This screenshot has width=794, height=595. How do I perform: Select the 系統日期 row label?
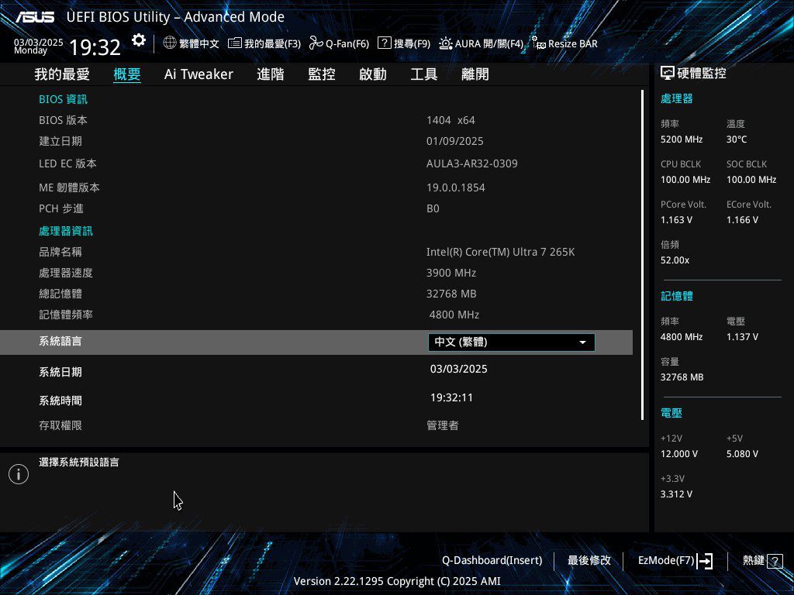[60, 372]
